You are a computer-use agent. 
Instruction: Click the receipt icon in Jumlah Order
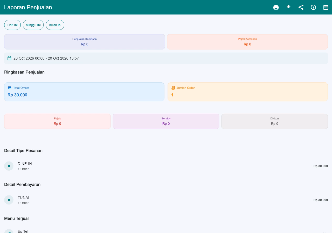(173, 88)
